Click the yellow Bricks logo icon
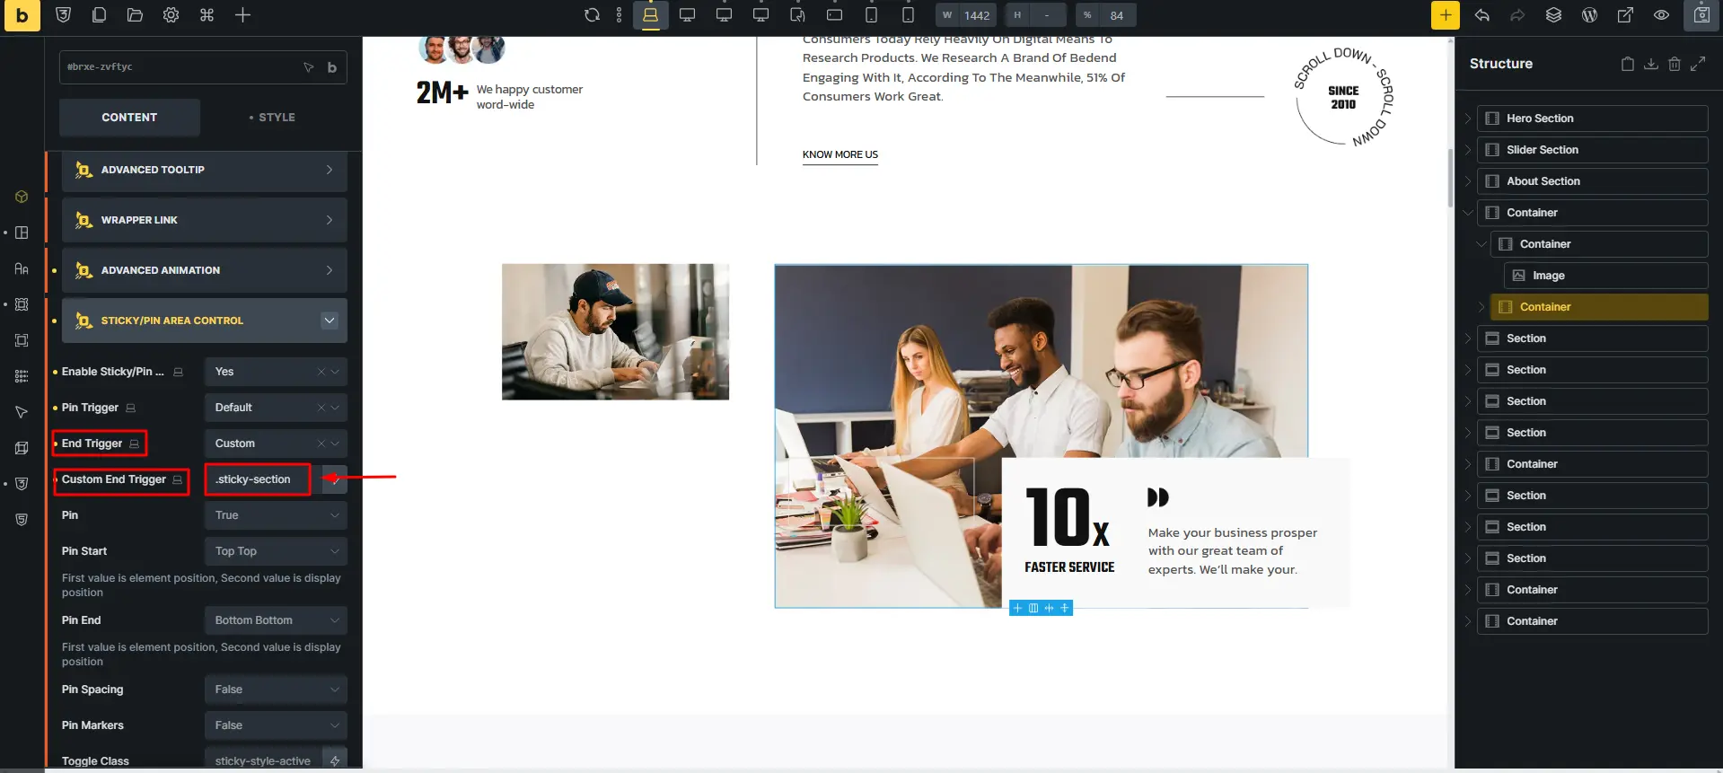Image resolution: width=1723 pixels, height=773 pixels. click(x=22, y=15)
